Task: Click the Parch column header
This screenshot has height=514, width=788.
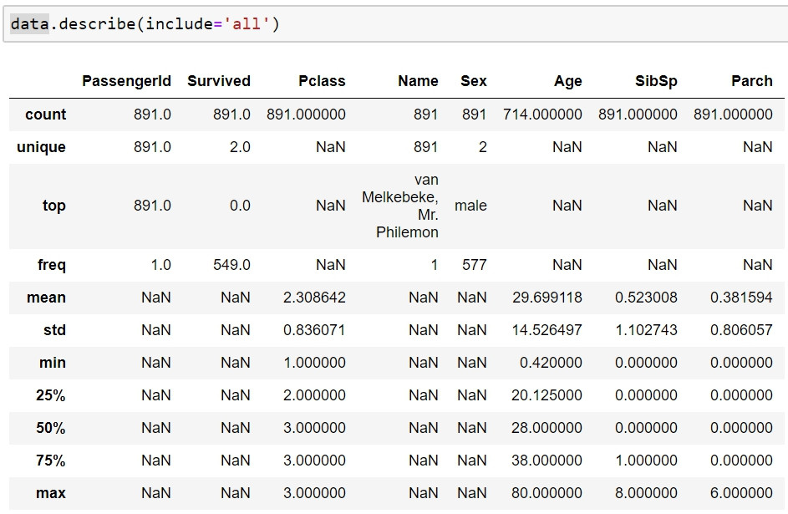Action: [x=752, y=81]
